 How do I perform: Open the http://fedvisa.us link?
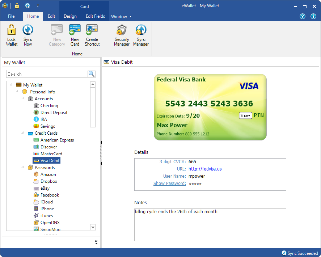[x=205, y=169]
